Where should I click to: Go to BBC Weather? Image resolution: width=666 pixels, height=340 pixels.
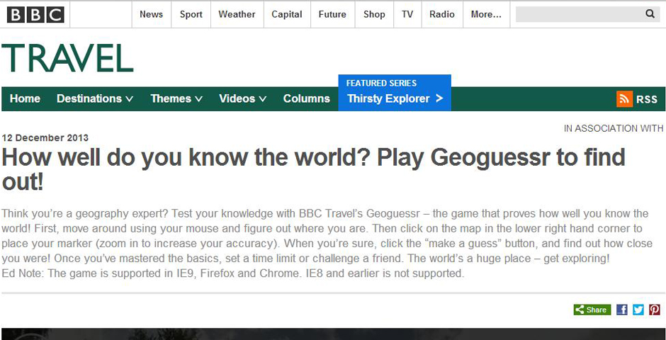click(237, 14)
